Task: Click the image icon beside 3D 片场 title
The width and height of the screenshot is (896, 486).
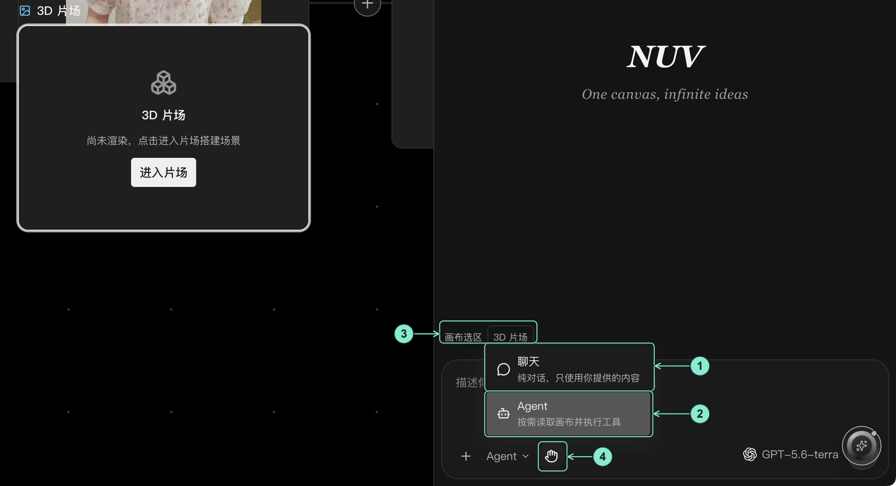Action: tap(25, 10)
